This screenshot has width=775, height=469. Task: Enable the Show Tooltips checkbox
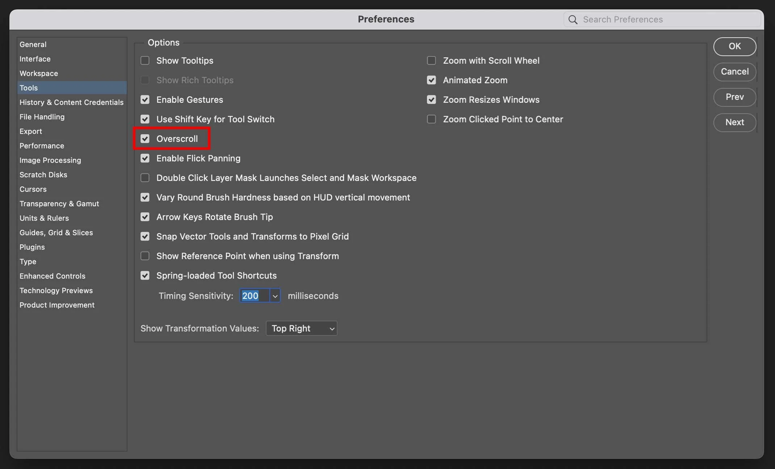pos(145,60)
